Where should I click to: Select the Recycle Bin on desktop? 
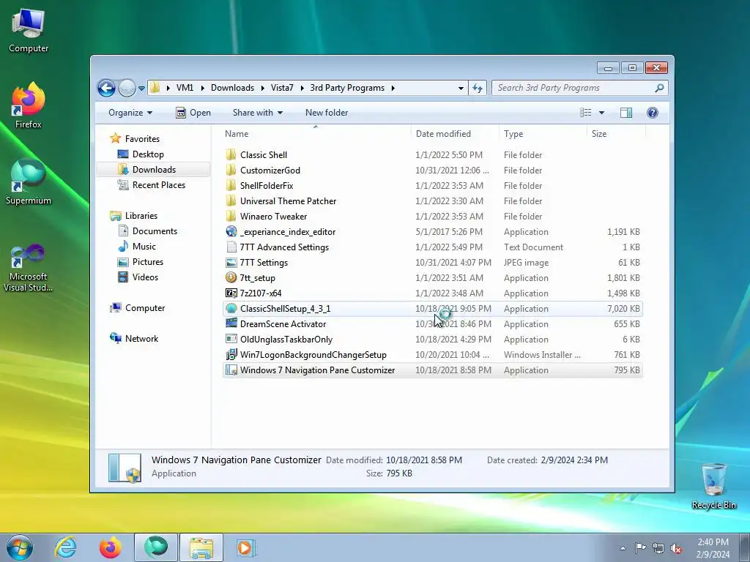click(x=713, y=486)
